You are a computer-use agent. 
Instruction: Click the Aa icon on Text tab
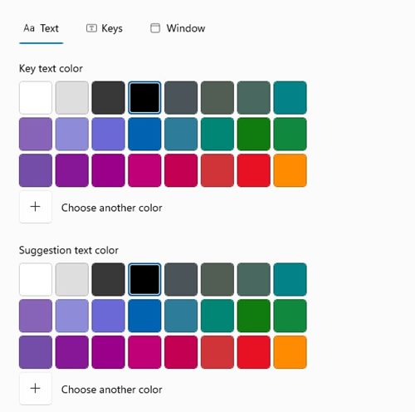tap(29, 28)
